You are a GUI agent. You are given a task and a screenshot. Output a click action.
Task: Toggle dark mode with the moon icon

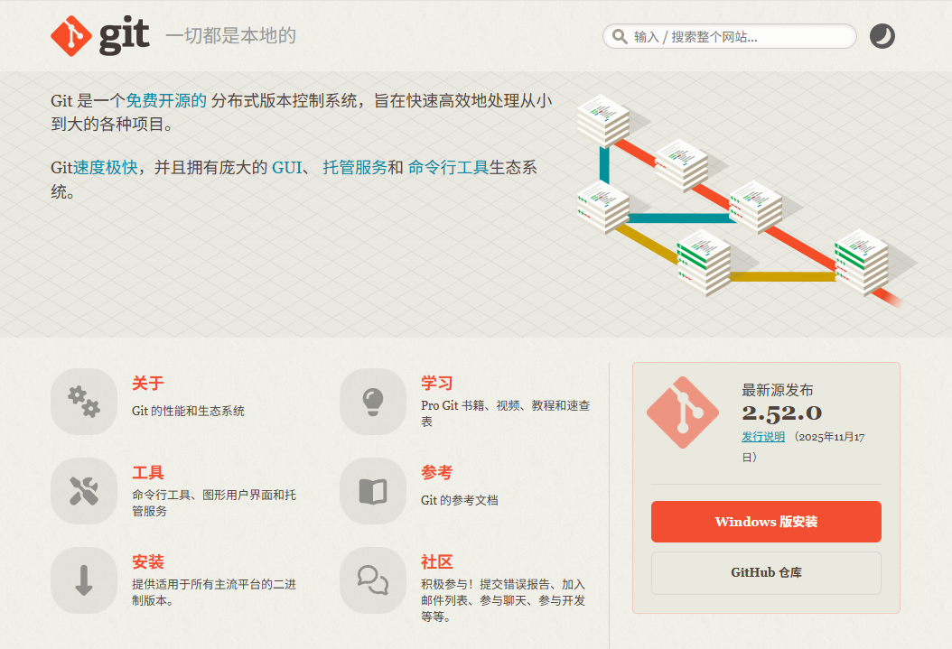point(882,36)
